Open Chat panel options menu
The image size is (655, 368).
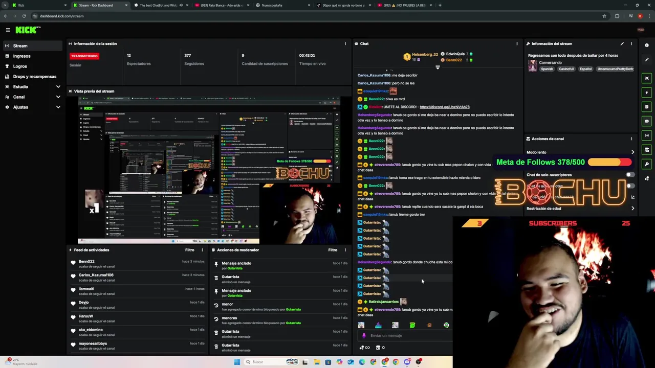click(517, 43)
